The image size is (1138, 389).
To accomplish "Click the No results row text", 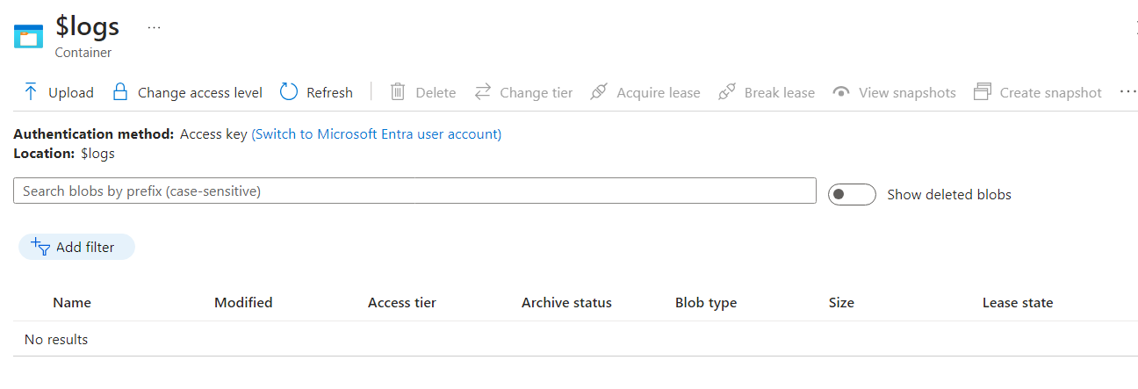I will pos(56,340).
